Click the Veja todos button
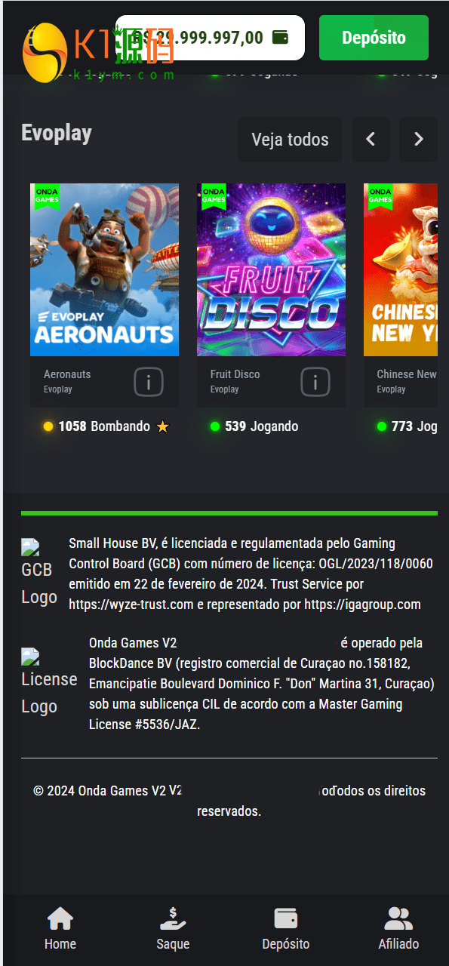The height and width of the screenshot is (966, 449). [x=290, y=140]
